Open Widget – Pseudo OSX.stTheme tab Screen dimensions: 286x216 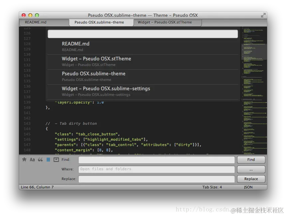167,22
